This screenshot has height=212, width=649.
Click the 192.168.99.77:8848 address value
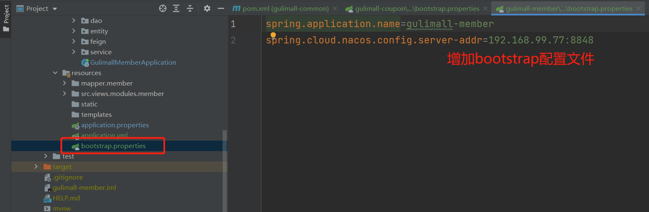(541, 40)
